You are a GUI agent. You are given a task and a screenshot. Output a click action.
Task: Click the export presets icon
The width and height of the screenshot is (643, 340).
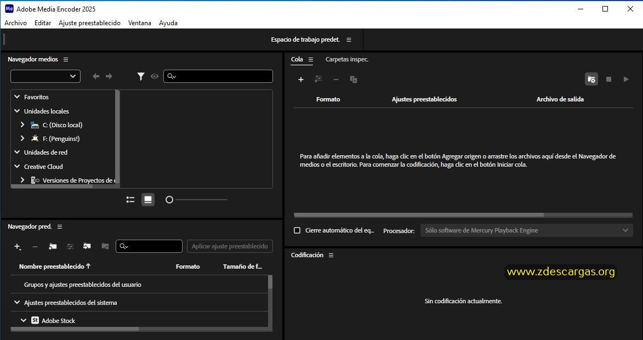click(105, 246)
